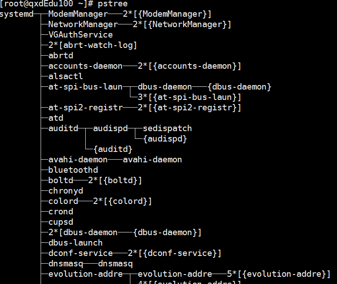Click the chronyd process name

(65, 191)
